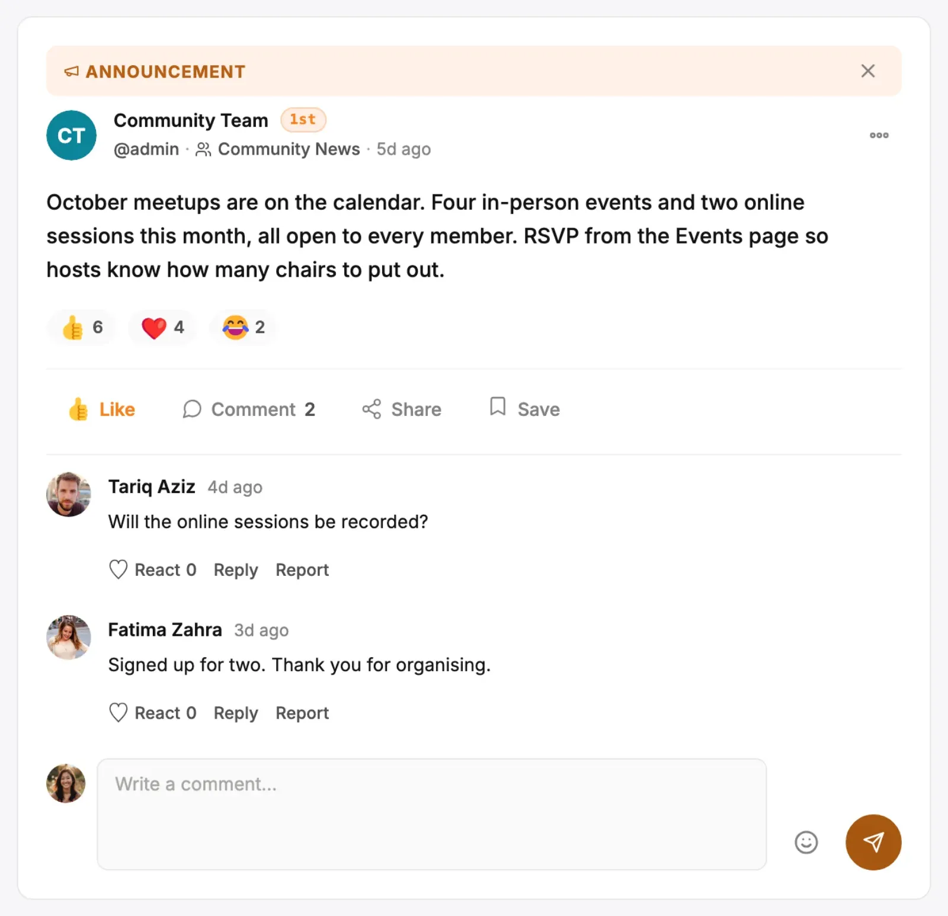
Task: Like the post
Action: pyautogui.click(x=101, y=409)
